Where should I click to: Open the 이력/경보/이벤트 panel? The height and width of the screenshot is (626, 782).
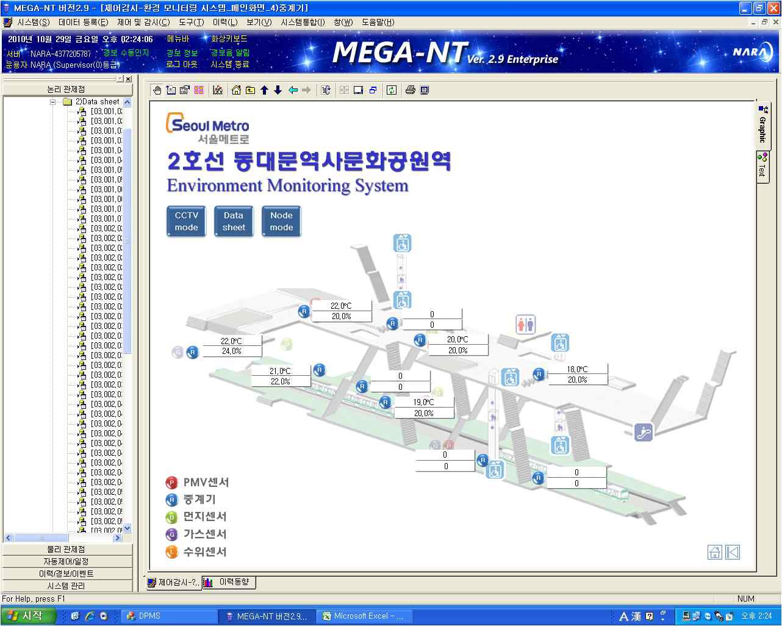66,574
